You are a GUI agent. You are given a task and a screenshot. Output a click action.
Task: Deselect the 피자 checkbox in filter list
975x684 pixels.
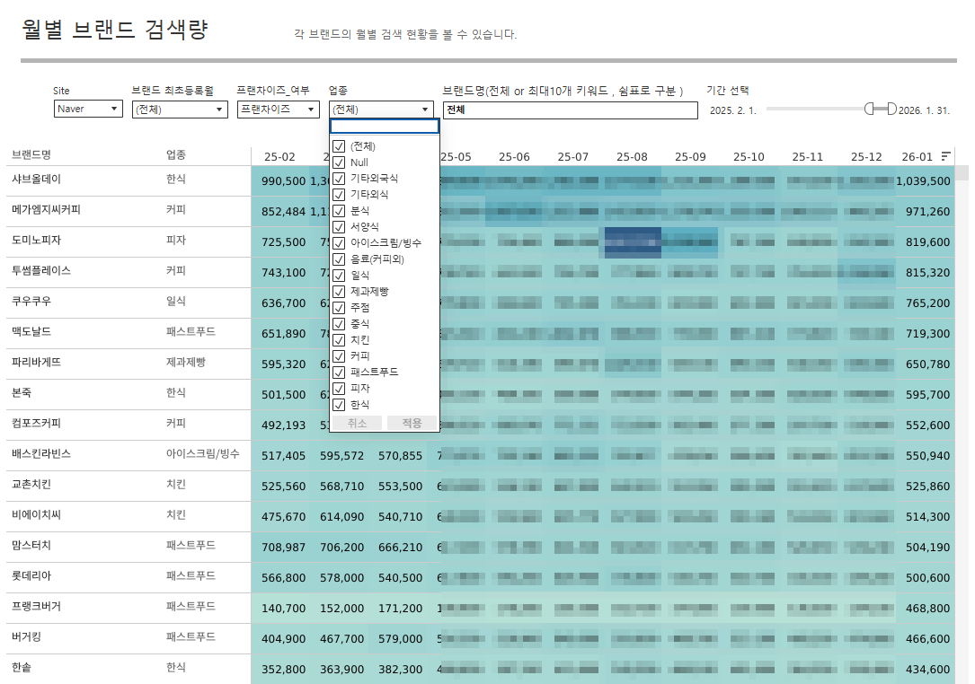click(x=339, y=389)
